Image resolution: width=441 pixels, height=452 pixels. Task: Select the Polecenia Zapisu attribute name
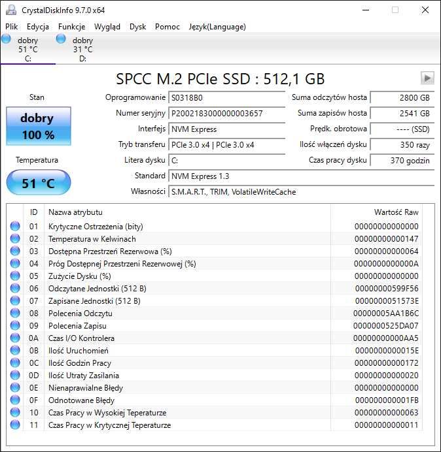(77, 325)
